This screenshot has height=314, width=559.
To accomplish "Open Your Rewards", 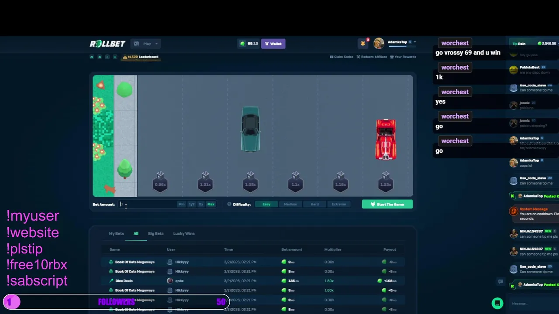I will pyautogui.click(x=403, y=57).
